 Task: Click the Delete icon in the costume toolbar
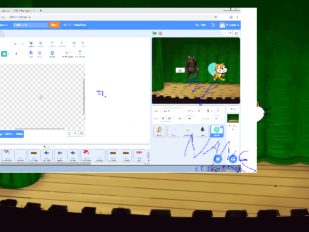pos(52,54)
